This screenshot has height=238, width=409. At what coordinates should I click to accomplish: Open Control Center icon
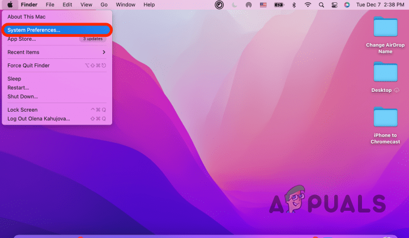coord(334,5)
